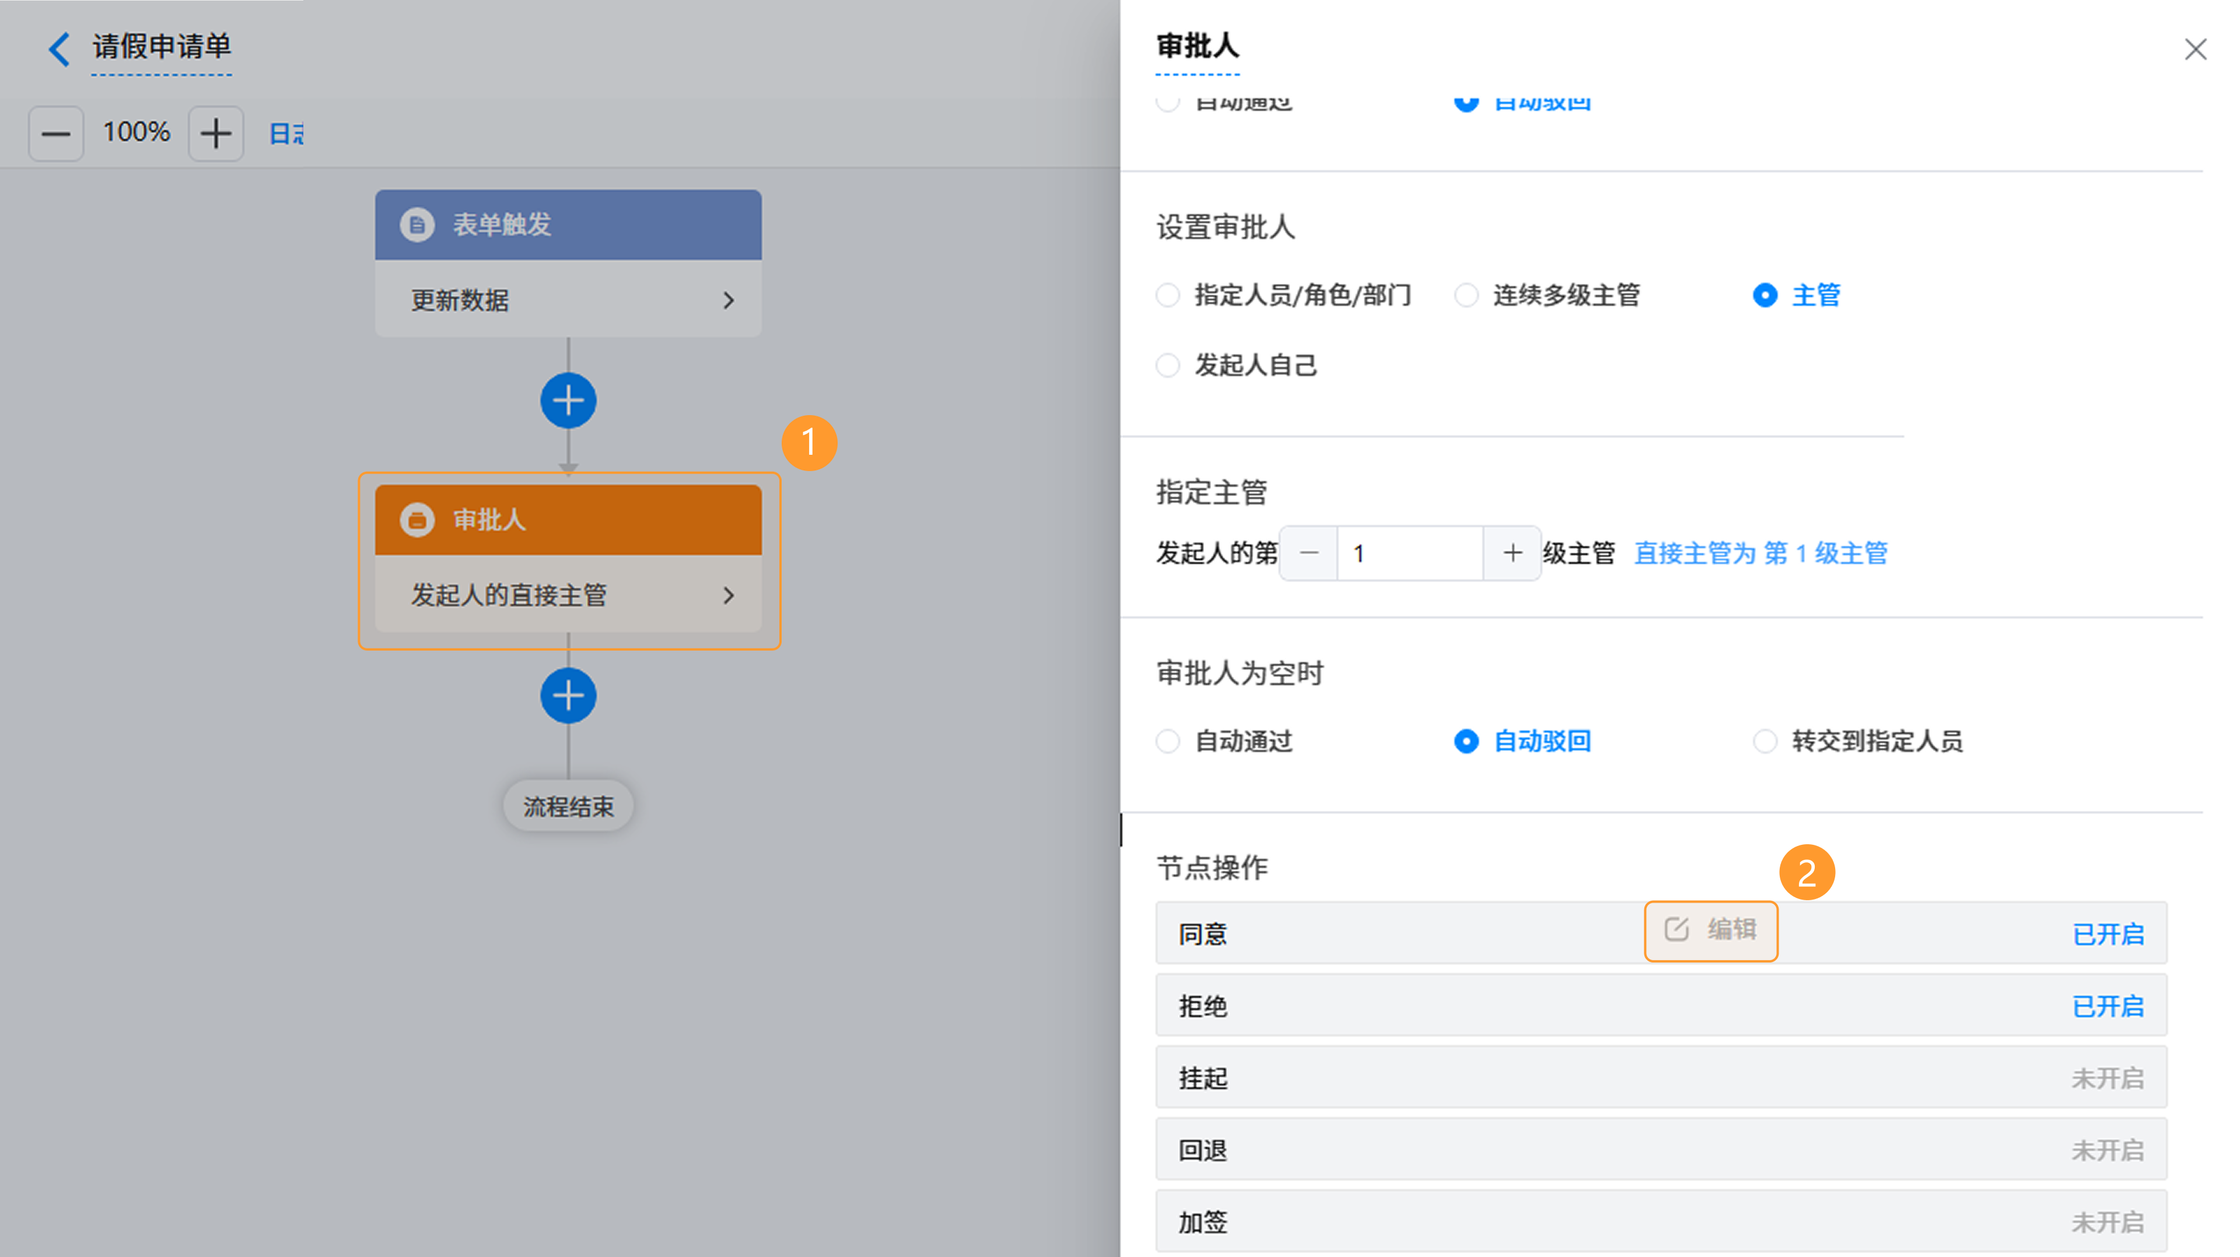Click the 回退 node operation row
The width and height of the screenshot is (2240, 1257).
(x=1661, y=1150)
